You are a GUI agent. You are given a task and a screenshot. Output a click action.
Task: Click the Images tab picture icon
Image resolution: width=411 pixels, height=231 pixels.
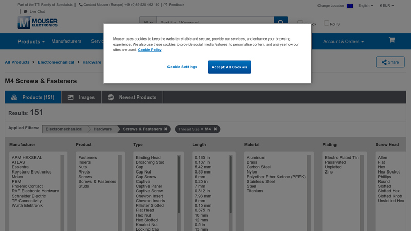[x=70, y=97]
